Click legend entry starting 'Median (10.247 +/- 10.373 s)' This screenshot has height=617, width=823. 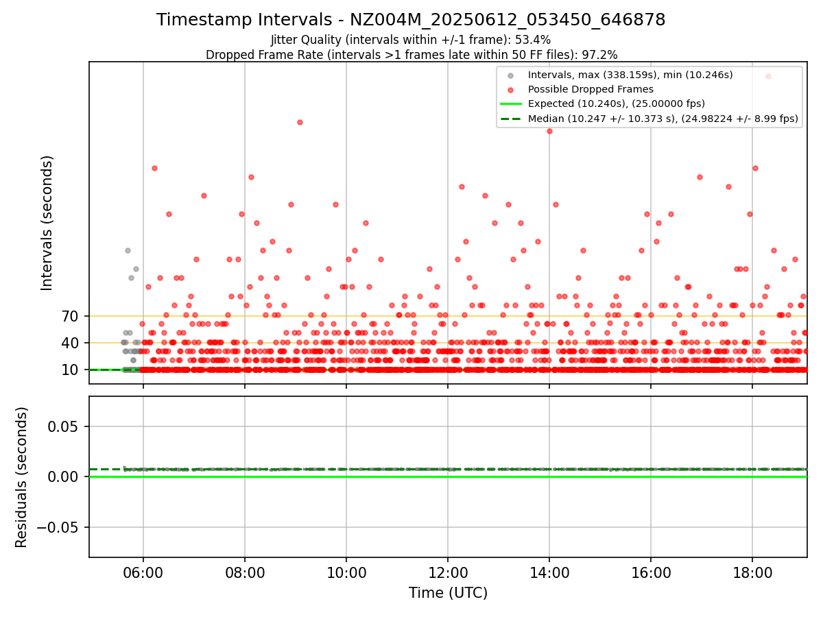[663, 119]
